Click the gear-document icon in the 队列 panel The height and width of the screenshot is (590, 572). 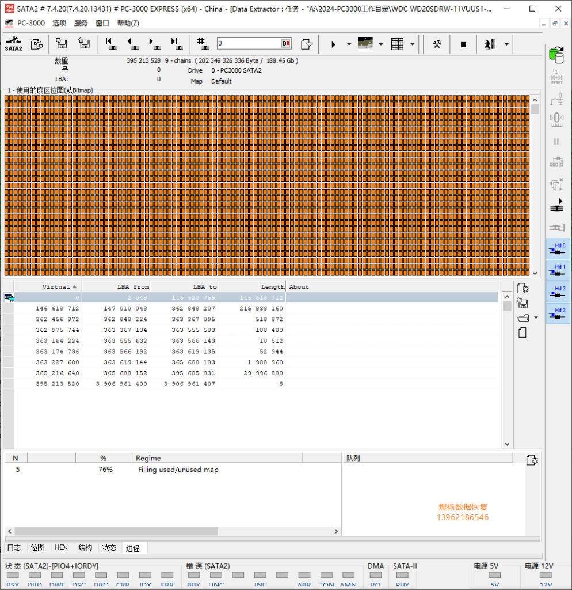pos(532,460)
